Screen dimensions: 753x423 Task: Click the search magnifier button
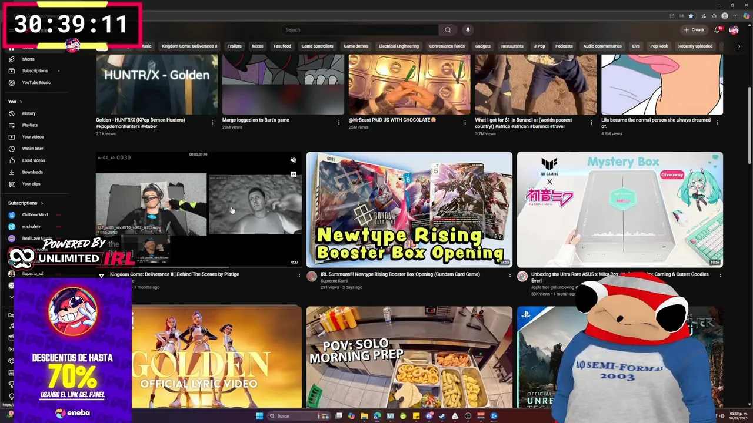448,30
